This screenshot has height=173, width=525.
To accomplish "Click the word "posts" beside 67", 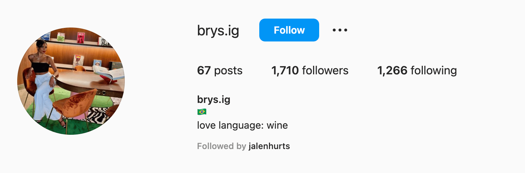I will pyautogui.click(x=228, y=71).
